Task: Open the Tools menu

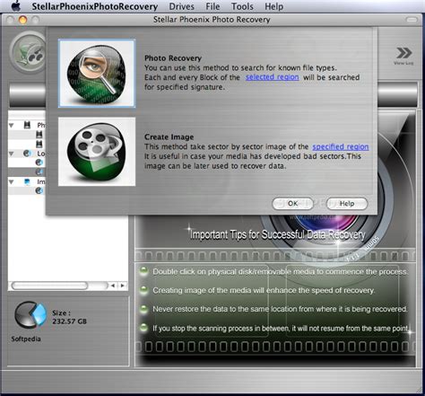Action: 242,6
